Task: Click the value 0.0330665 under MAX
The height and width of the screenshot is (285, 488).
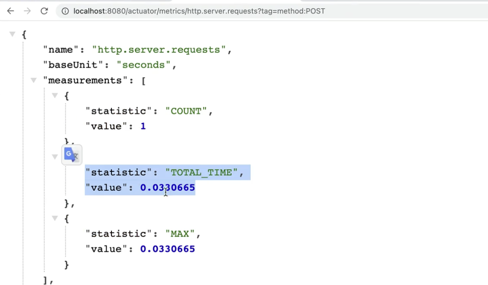Action: (x=167, y=249)
